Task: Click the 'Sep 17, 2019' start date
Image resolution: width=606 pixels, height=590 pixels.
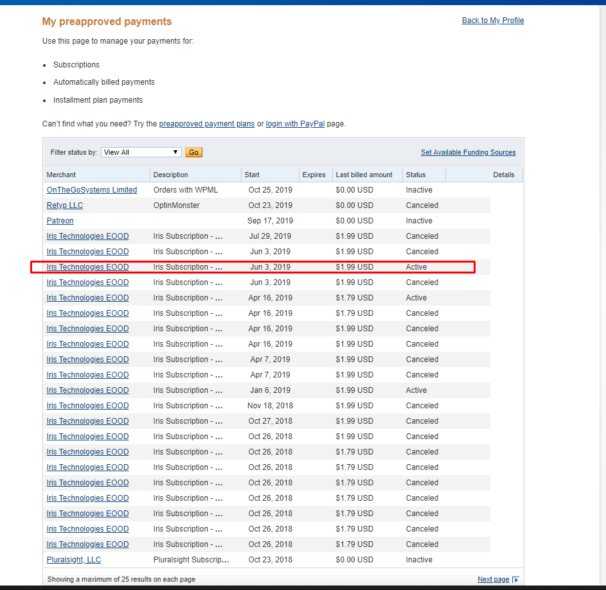Action: [x=270, y=221]
